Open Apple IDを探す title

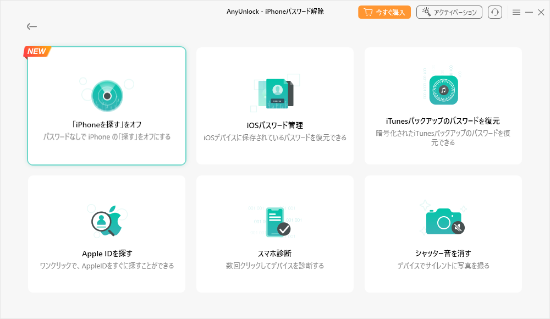tap(107, 254)
